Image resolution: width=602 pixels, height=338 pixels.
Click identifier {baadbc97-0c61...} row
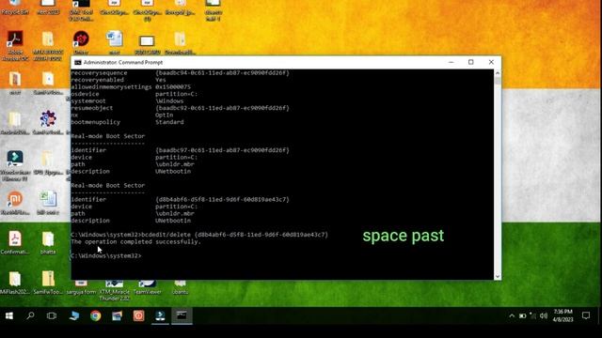pyautogui.click(x=180, y=150)
